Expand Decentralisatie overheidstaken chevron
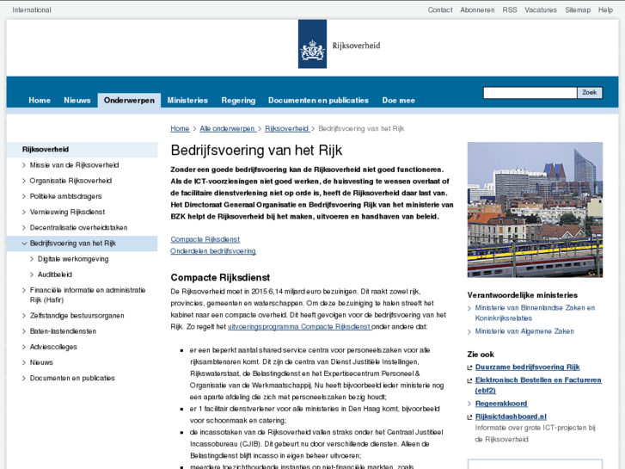 [x=24, y=227]
